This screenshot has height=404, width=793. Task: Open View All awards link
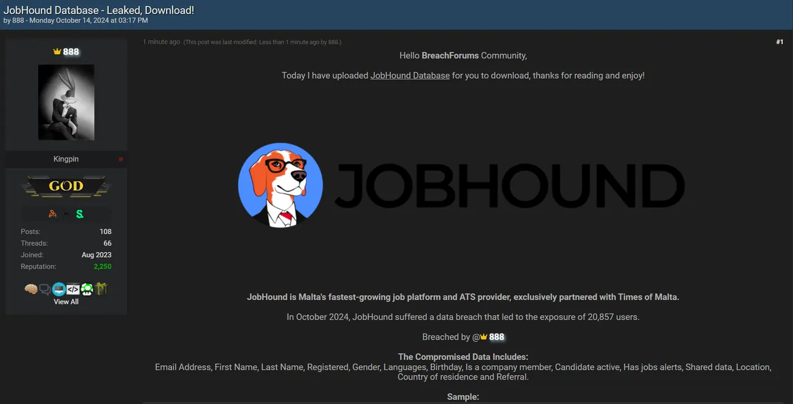click(x=66, y=302)
